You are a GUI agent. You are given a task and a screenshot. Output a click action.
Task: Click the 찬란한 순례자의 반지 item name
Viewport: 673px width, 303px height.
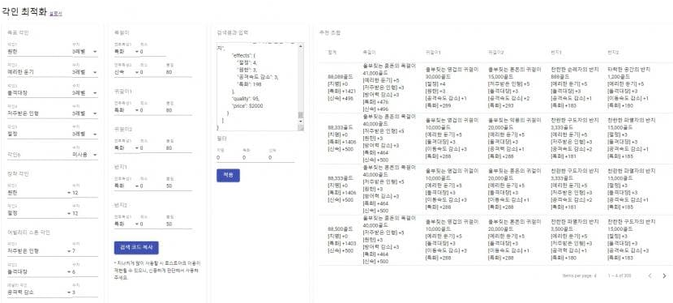coord(575,69)
